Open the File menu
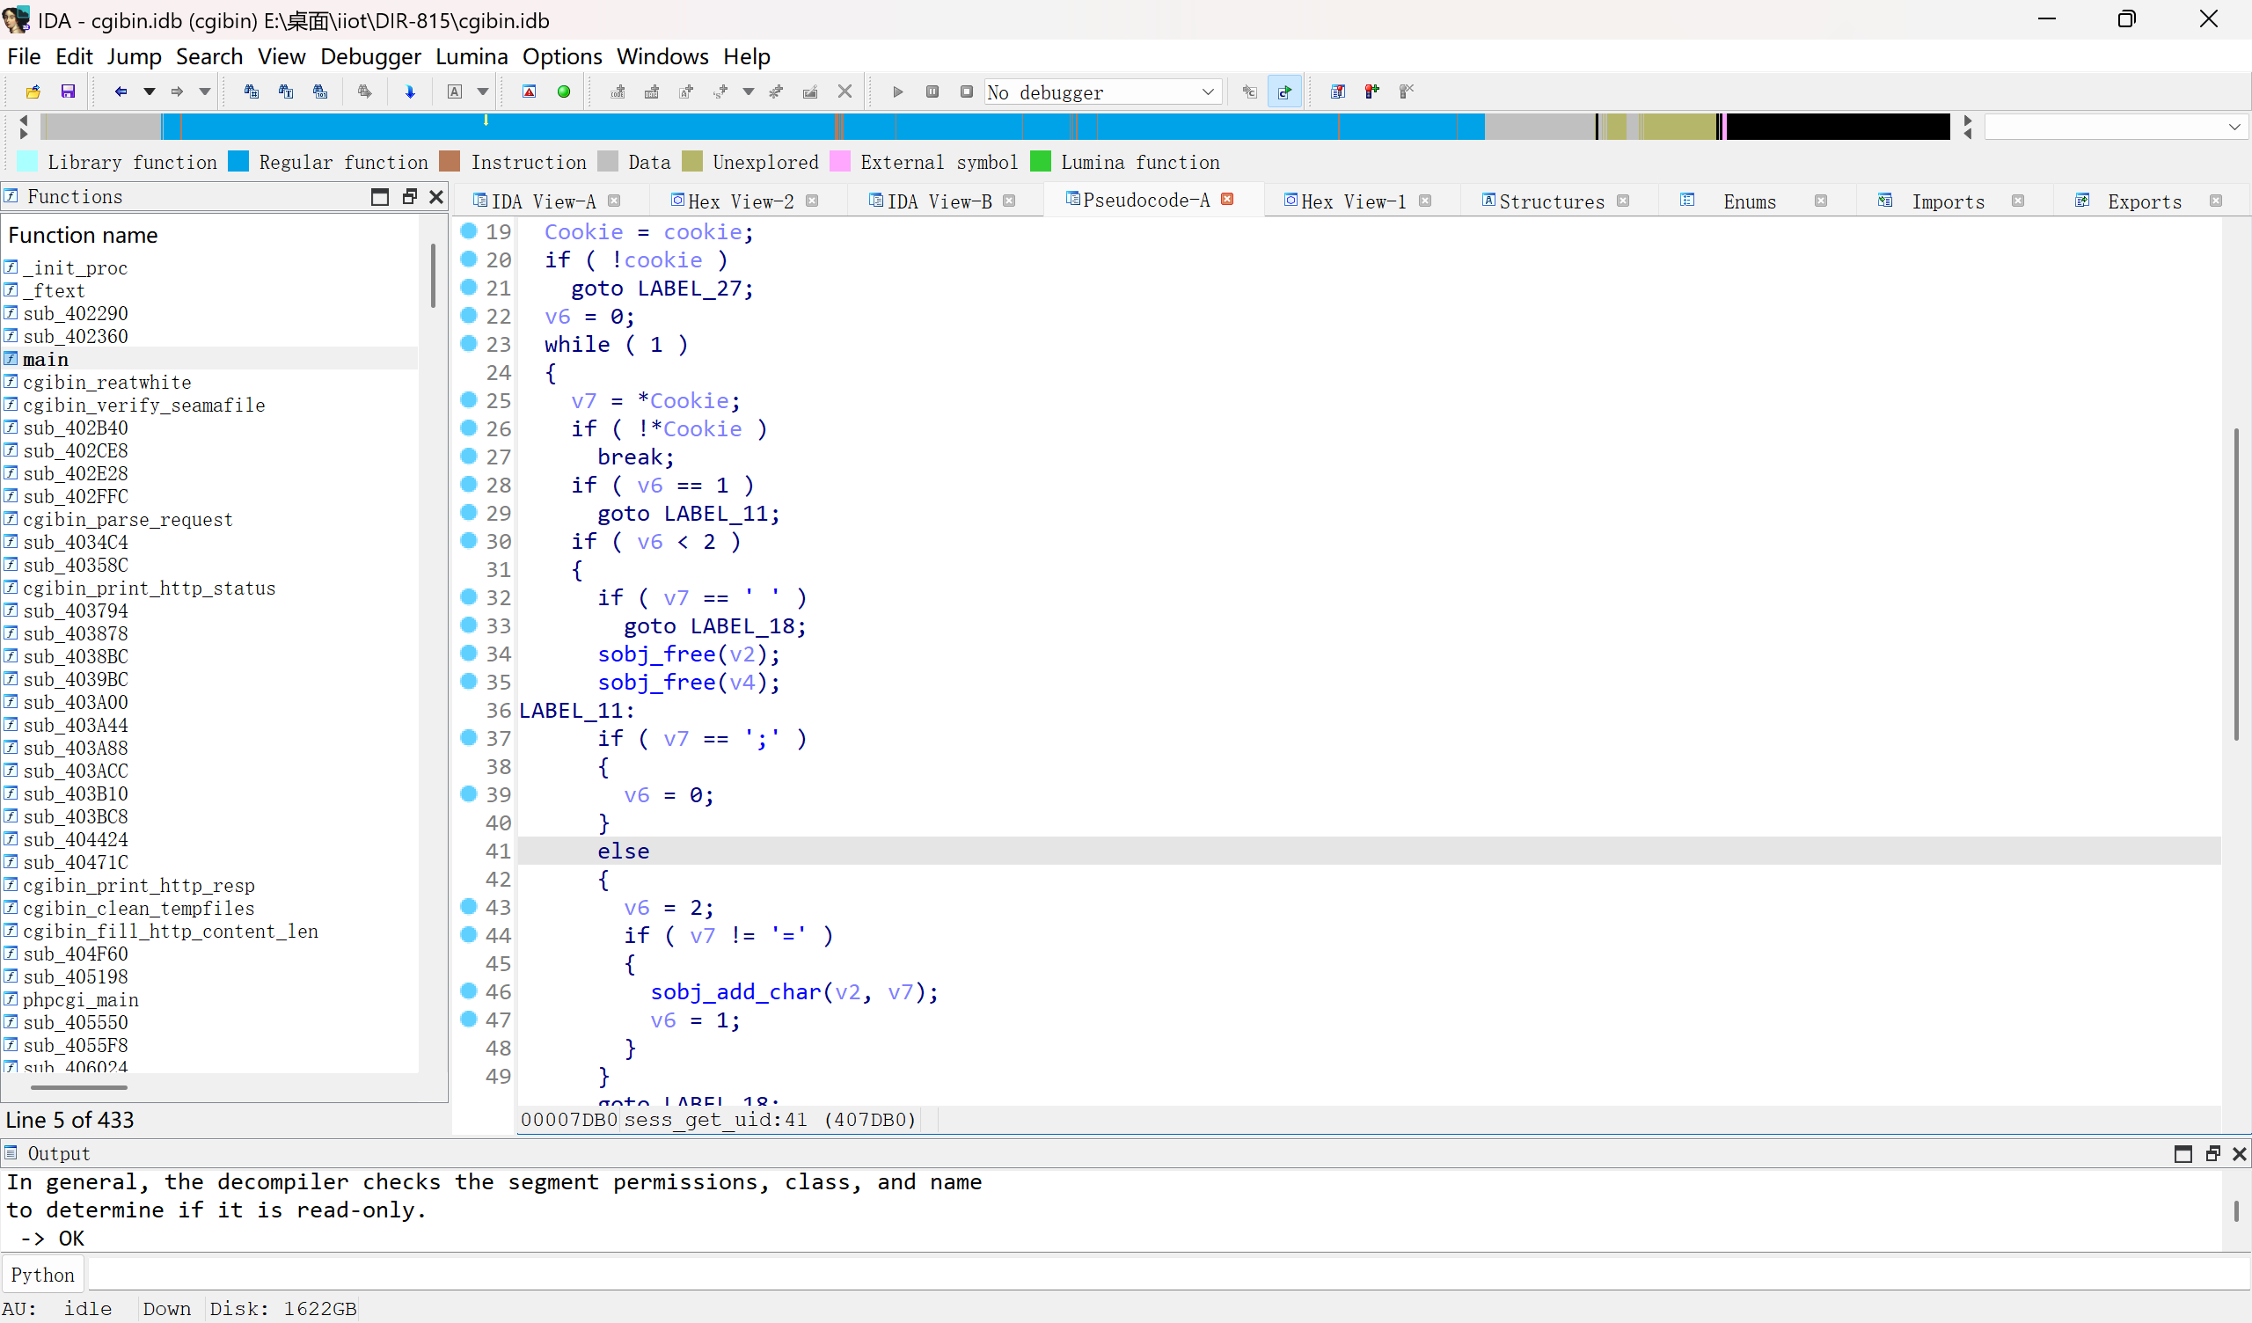 tap(24, 56)
